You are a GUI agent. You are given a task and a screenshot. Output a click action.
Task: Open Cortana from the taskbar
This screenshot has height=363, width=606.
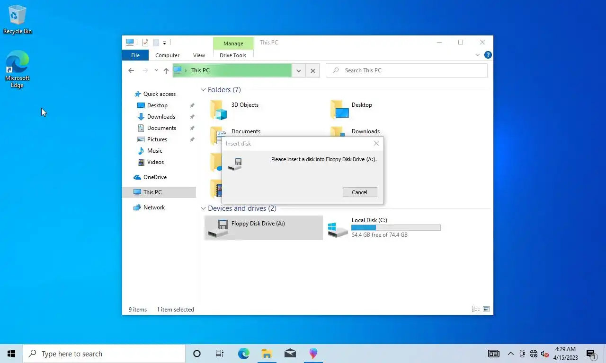(x=197, y=354)
